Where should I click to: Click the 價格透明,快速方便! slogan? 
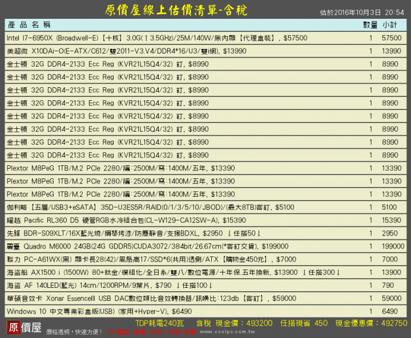coord(74,332)
